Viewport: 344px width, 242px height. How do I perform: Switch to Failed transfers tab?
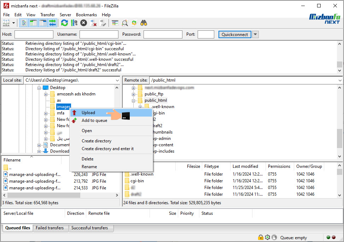pos(50,228)
